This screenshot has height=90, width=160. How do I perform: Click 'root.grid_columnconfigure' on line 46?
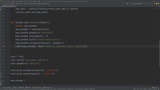[26, 70]
